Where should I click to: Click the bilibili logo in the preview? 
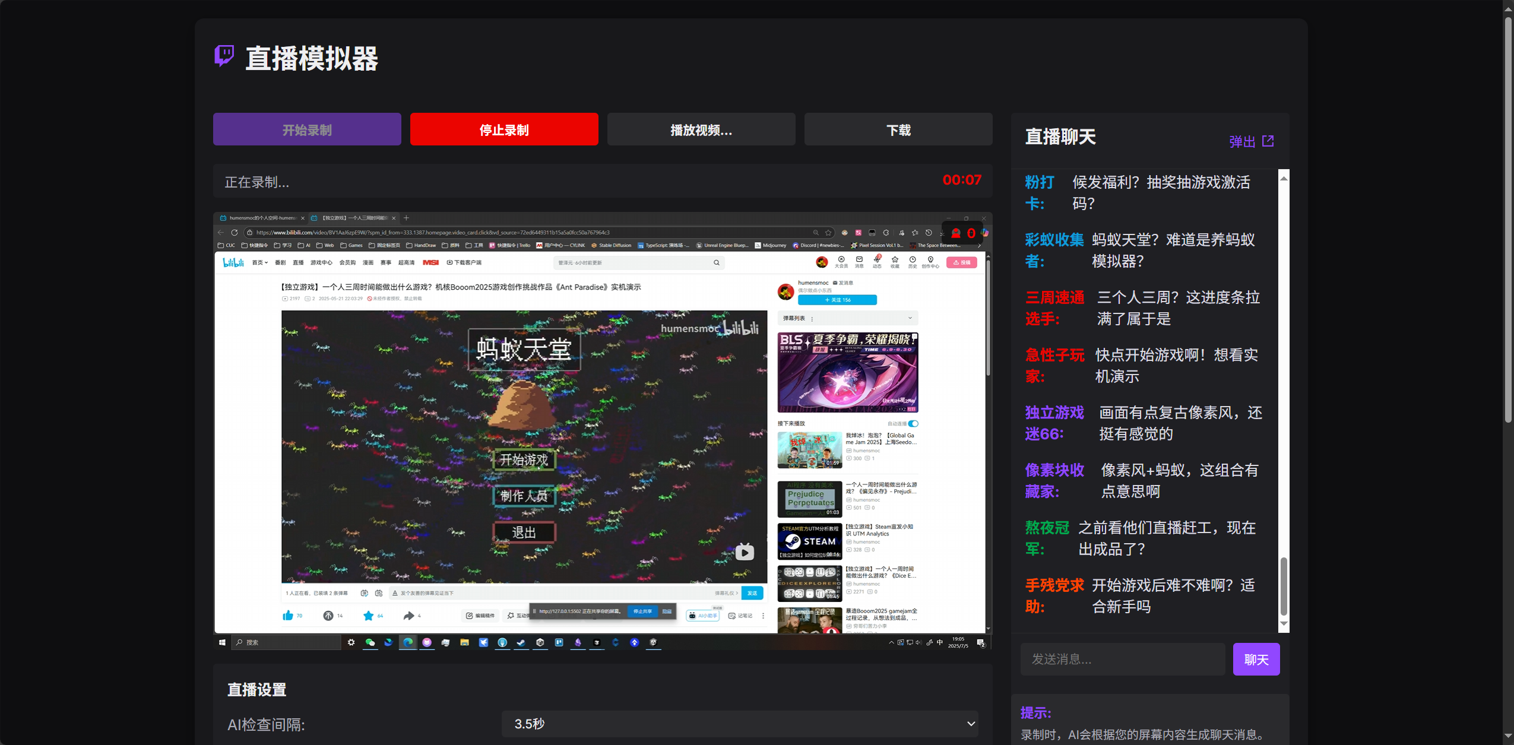[x=233, y=262]
